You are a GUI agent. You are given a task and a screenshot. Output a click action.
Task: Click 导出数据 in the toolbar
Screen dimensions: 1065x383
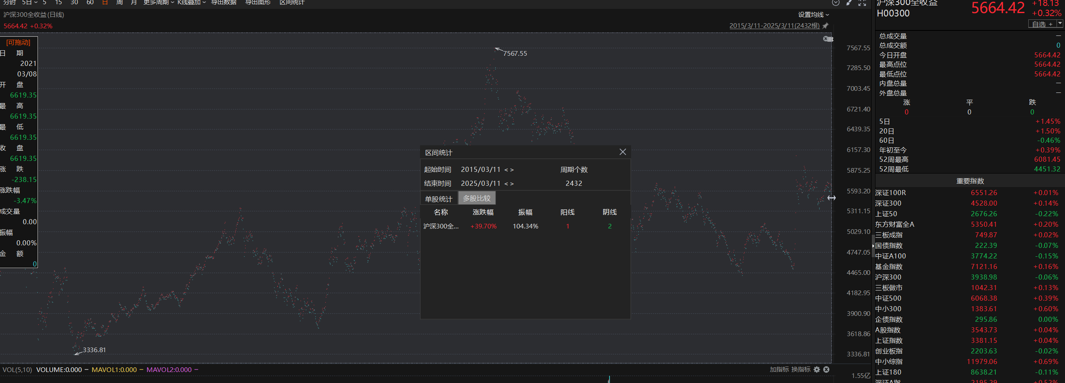[x=223, y=3]
